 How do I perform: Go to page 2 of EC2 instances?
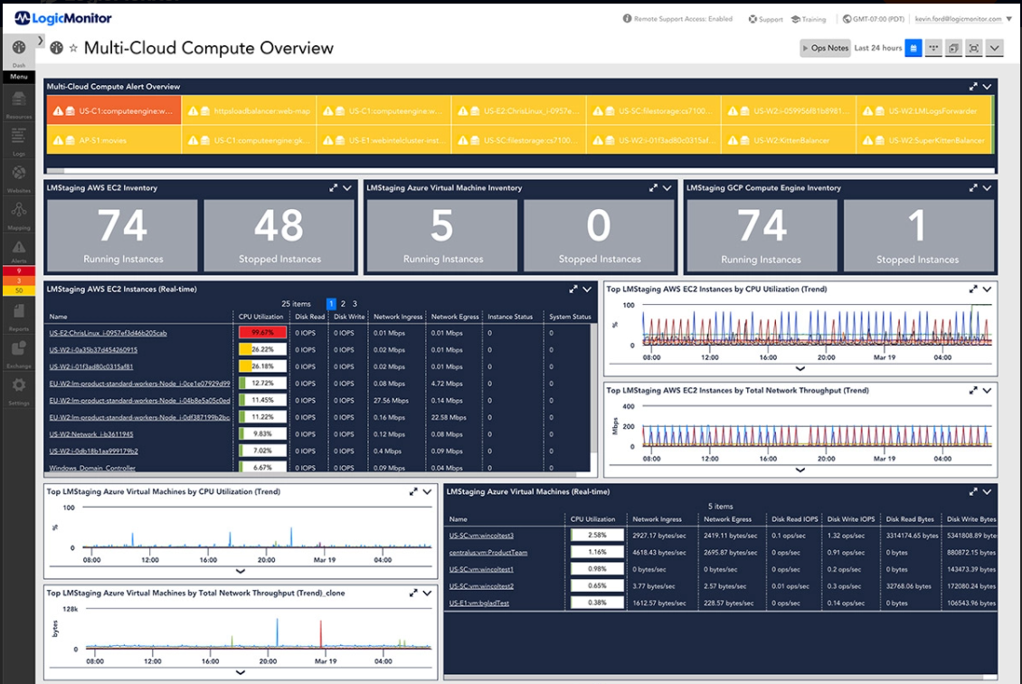pyautogui.click(x=343, y=304)
